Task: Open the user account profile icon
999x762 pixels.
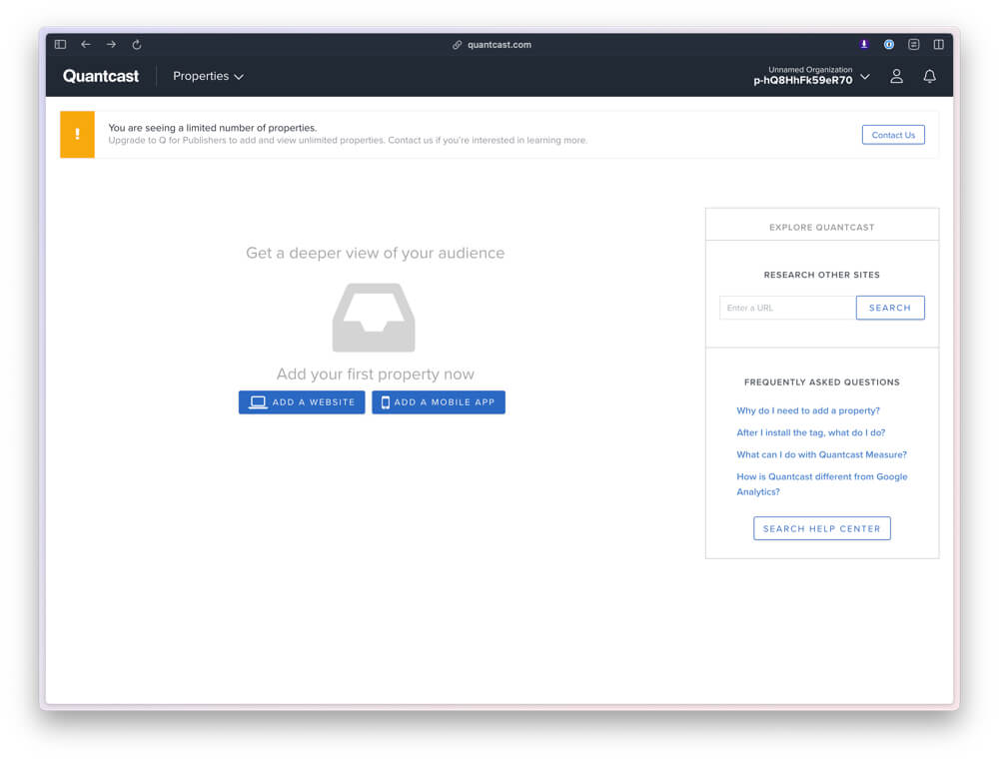Action: click(x=896, y=77)
